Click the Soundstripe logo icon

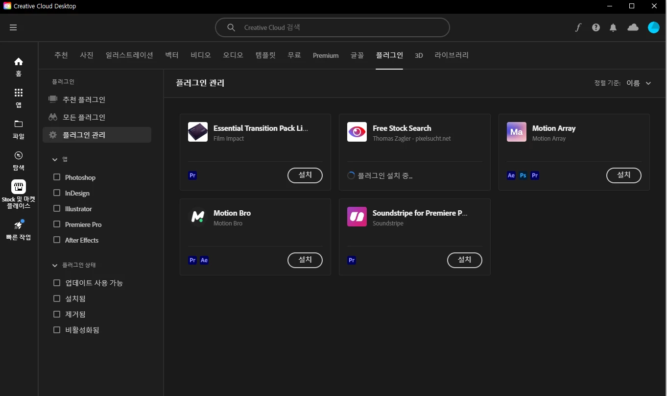pyautogui.click(x=357, y=217)
